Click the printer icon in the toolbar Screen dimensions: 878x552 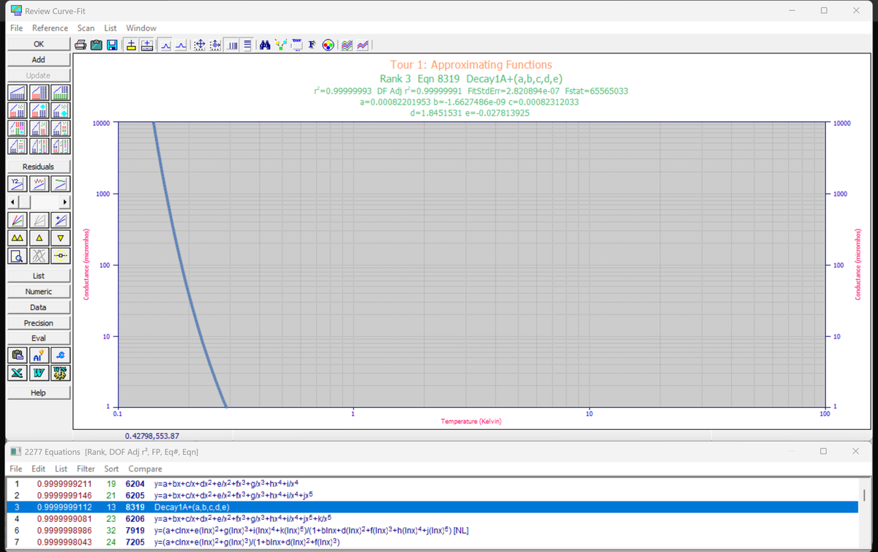tap(81, 45)
